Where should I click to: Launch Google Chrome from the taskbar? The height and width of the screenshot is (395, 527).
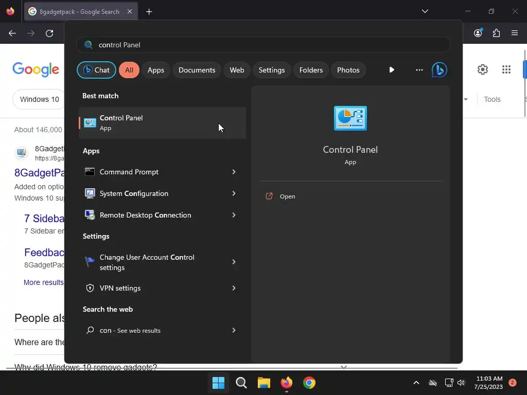[309, 383]
